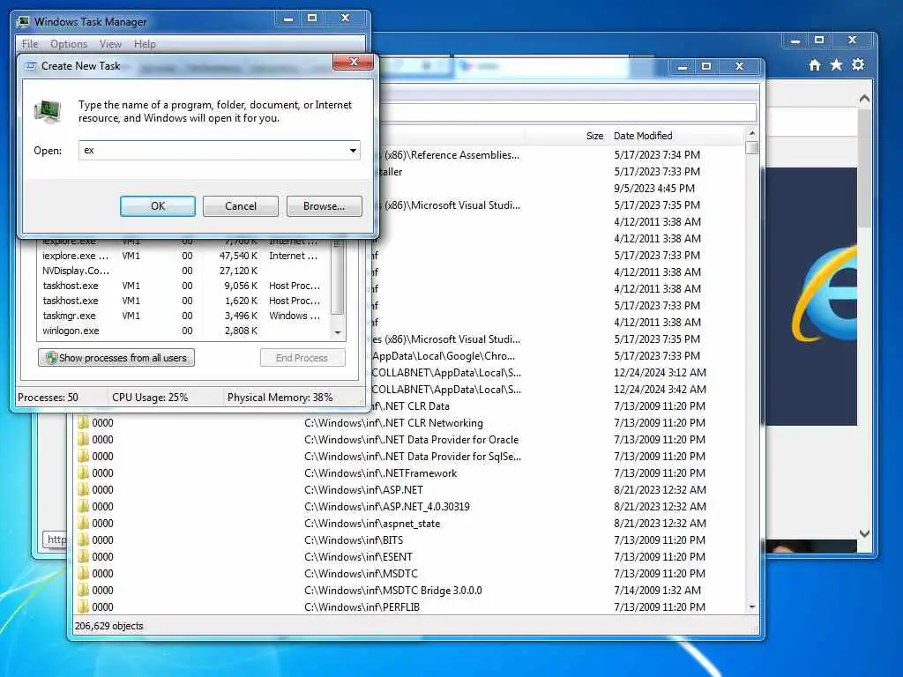The height and width of the screenshot is (677, 903).
Task: Click path C:\Windows\inf\MSDTC Bridge 3.0.0.0
Action: click(x=392, y=590)
